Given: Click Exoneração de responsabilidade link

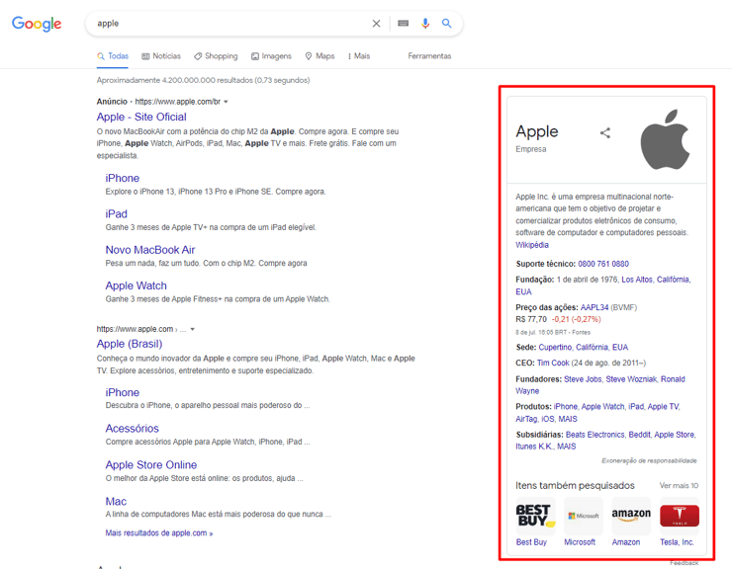Looking at the screenshot, I should [649, 460].
